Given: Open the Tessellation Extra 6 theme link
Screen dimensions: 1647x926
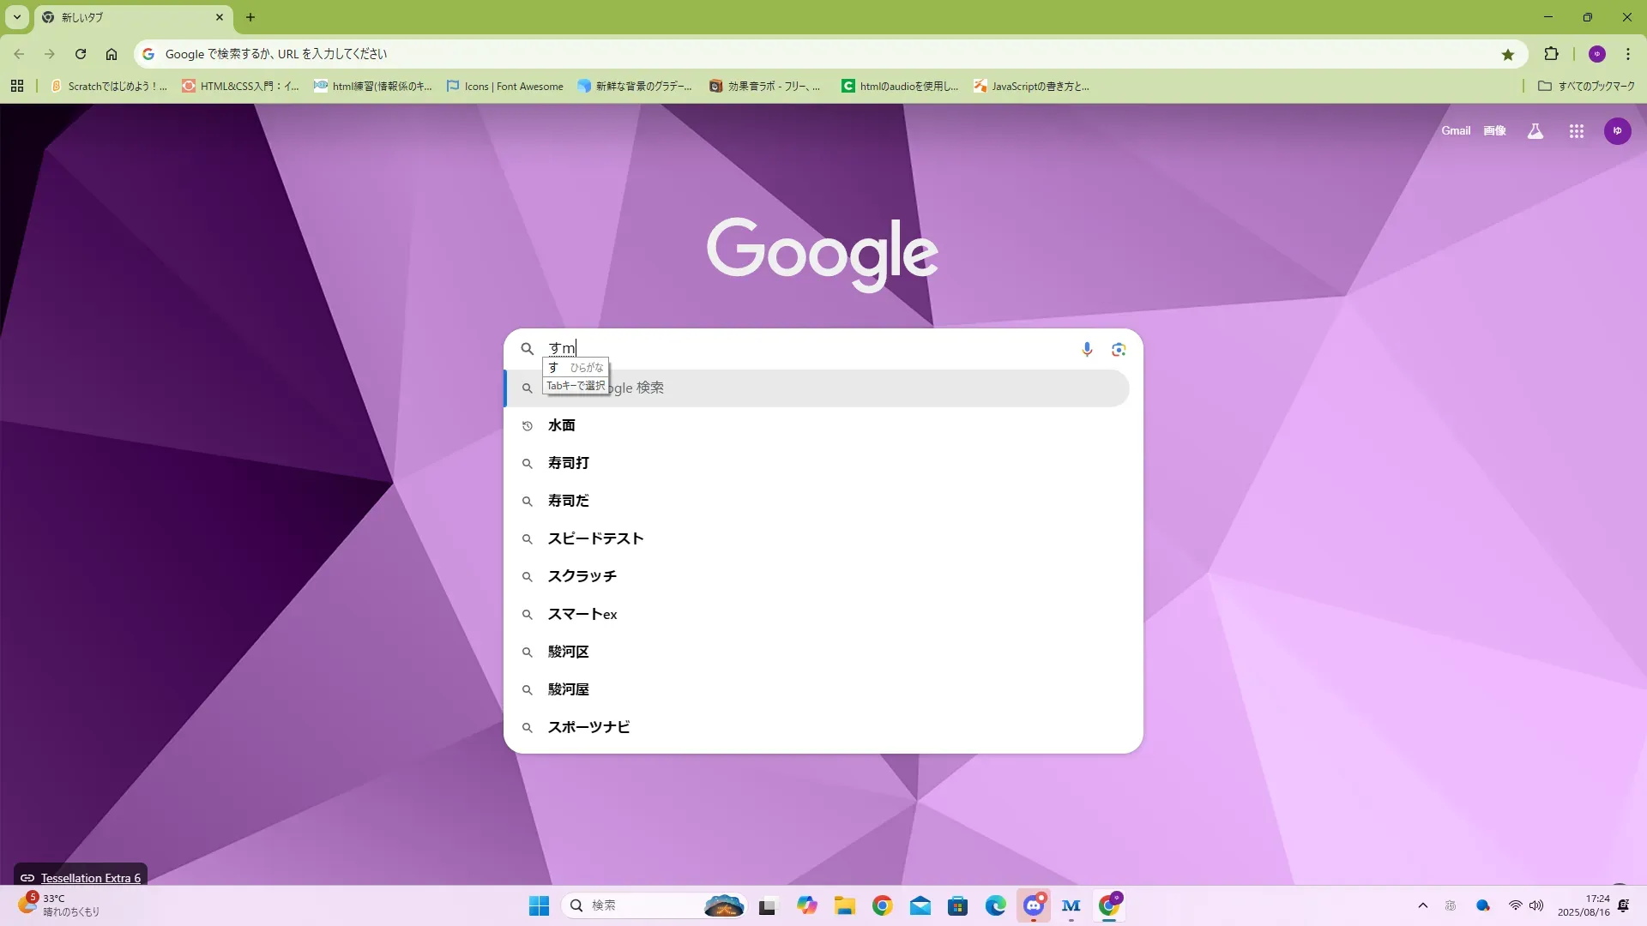Looking at the screenshot, I should pos(90,878).
